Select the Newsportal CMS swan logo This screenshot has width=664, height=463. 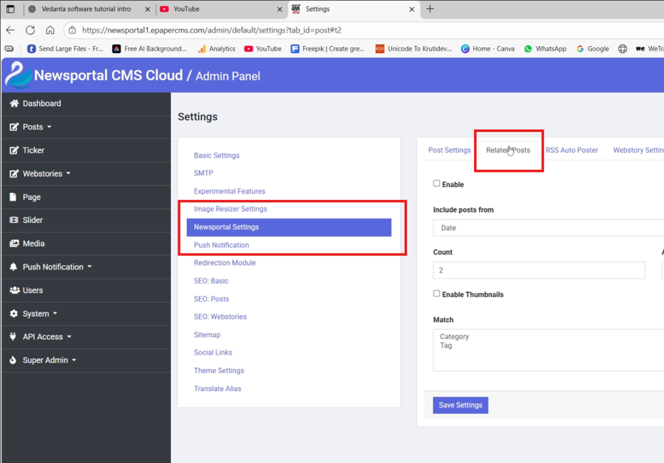pos(18,74)
